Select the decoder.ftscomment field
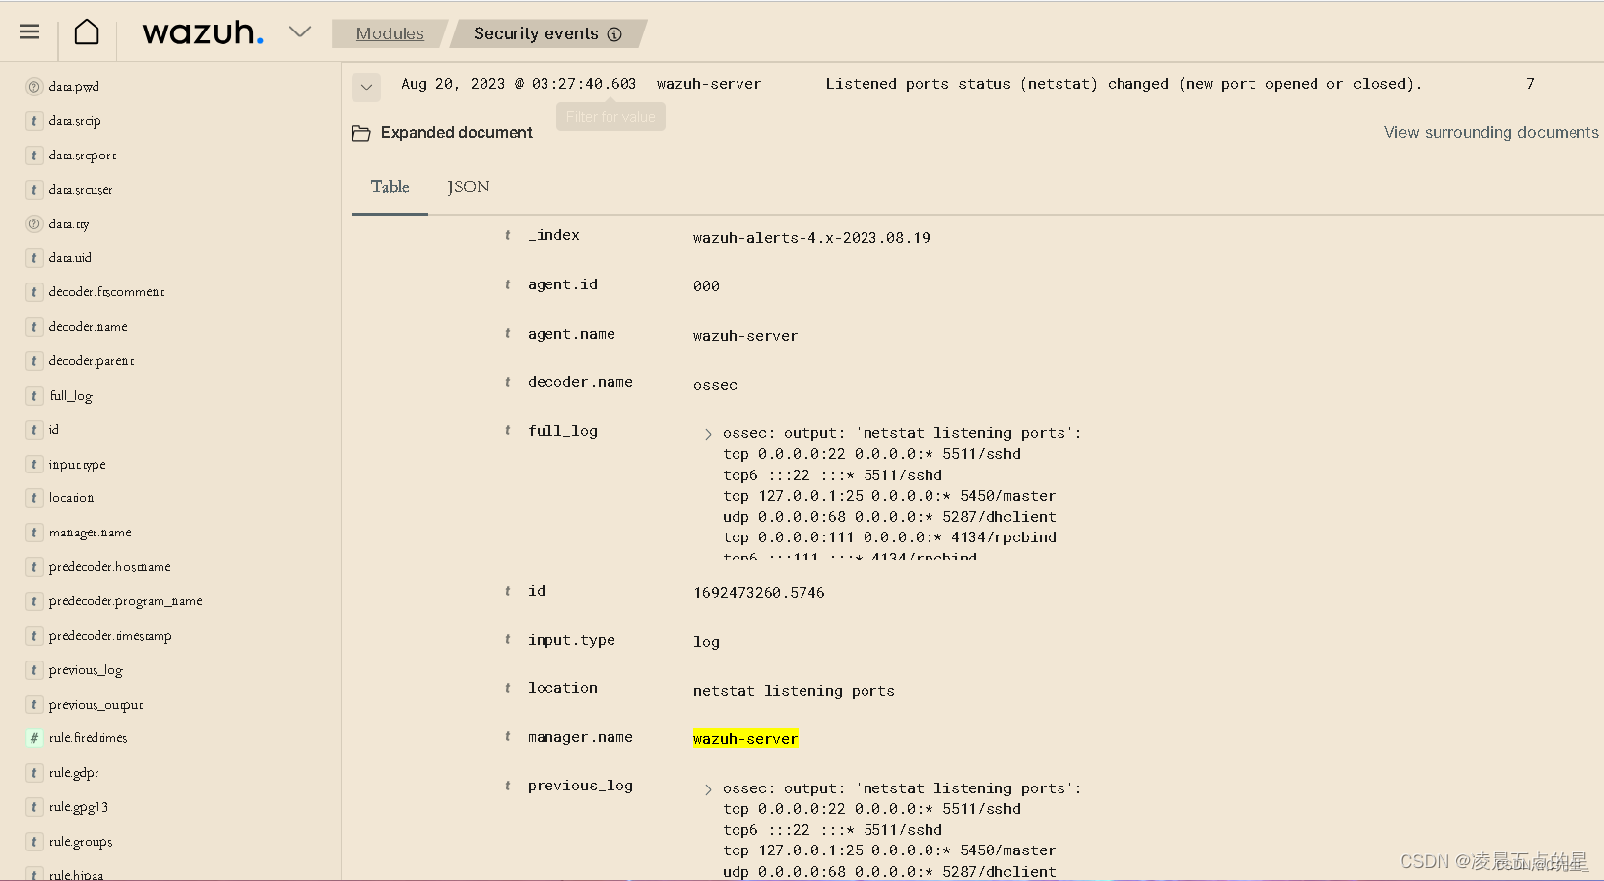Image resolution: width=1604 pixels, height=881 pixels. pyautogui.click(x=106, y=292)
